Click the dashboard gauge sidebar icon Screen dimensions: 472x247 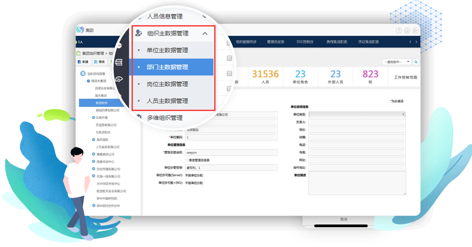point(119,80)
